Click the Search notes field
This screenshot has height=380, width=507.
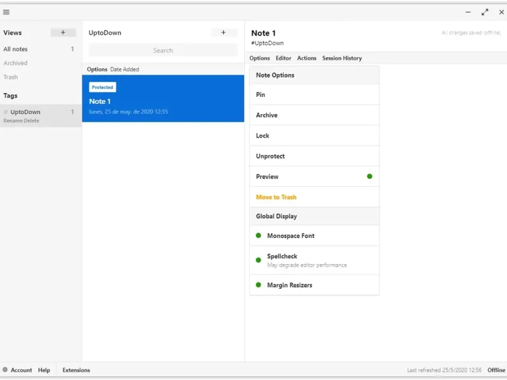click(163, 51)
